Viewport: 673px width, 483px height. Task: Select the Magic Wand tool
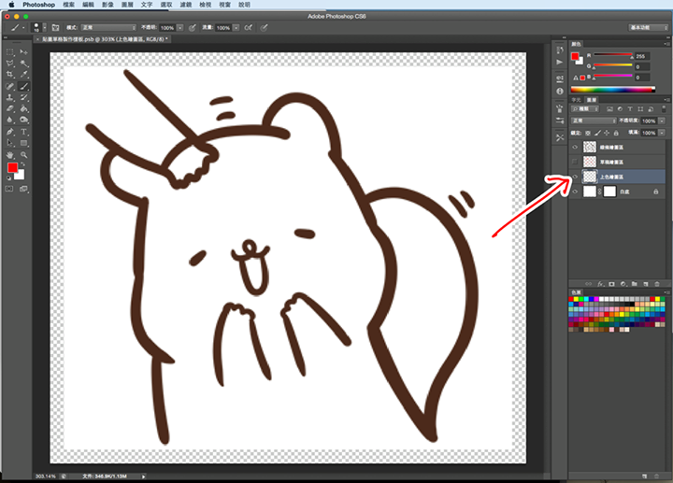(x=24, y=64)
